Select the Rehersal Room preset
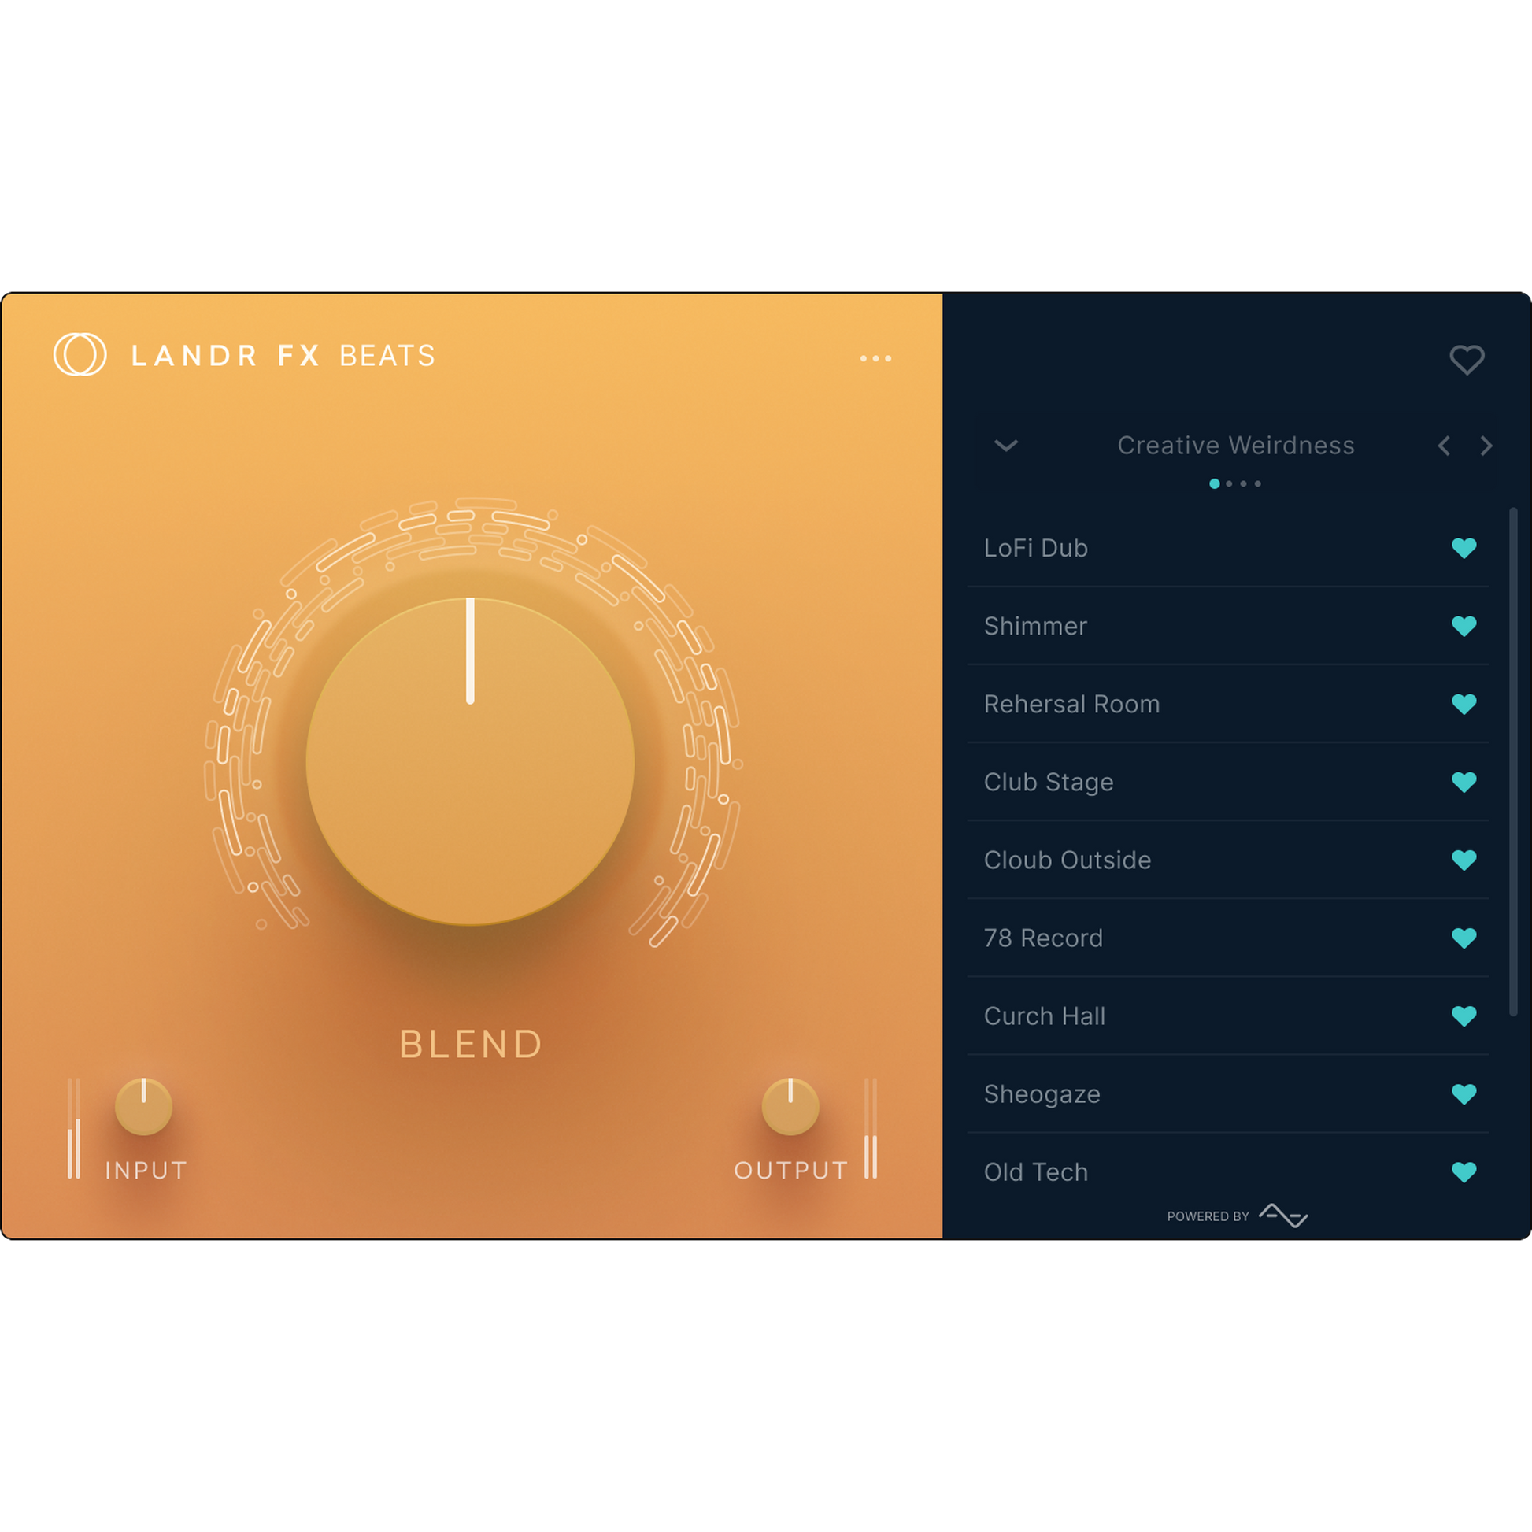Screen dimensions: 1532x1532 coord(1072,704)
